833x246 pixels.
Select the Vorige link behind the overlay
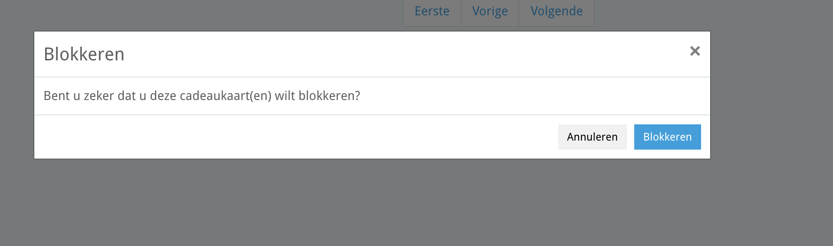click(490, 12)
